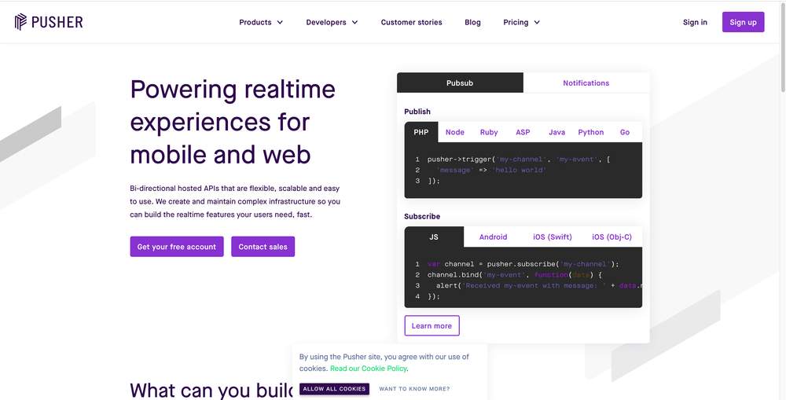Click the Pusher logo
This screenshot has width=786, height=400.
[49, 22]
